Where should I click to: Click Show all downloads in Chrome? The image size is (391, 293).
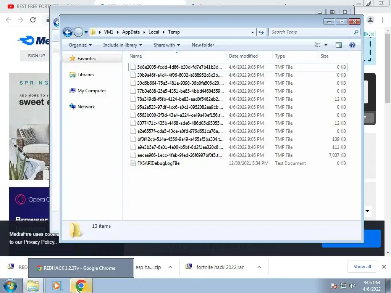coord(362,267)
